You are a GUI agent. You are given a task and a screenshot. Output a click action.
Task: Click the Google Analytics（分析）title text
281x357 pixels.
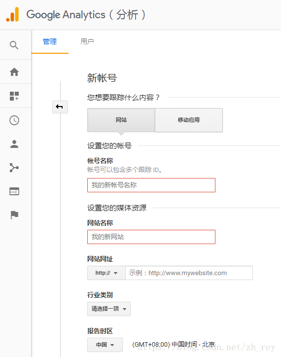(x=86, y=15)
